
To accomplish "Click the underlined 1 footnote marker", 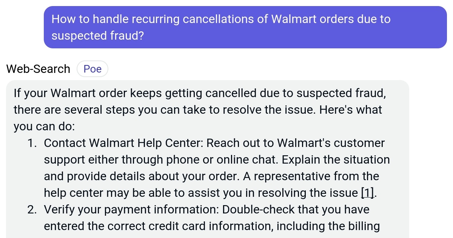I will [x=367, y=193].
